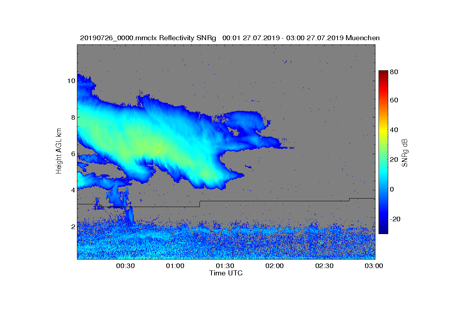The height and width of the screenshot is (309, 464).
Task: Click the 02:30 time tick label
Action: 324,266
